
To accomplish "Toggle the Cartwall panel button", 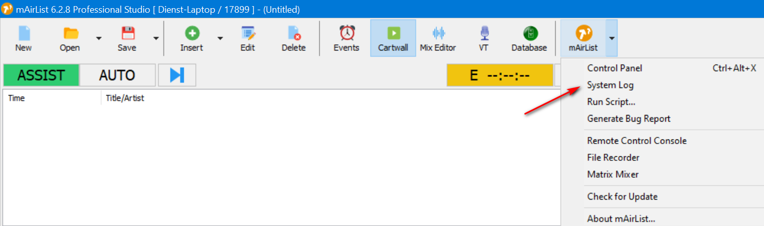I will point(393,38).
